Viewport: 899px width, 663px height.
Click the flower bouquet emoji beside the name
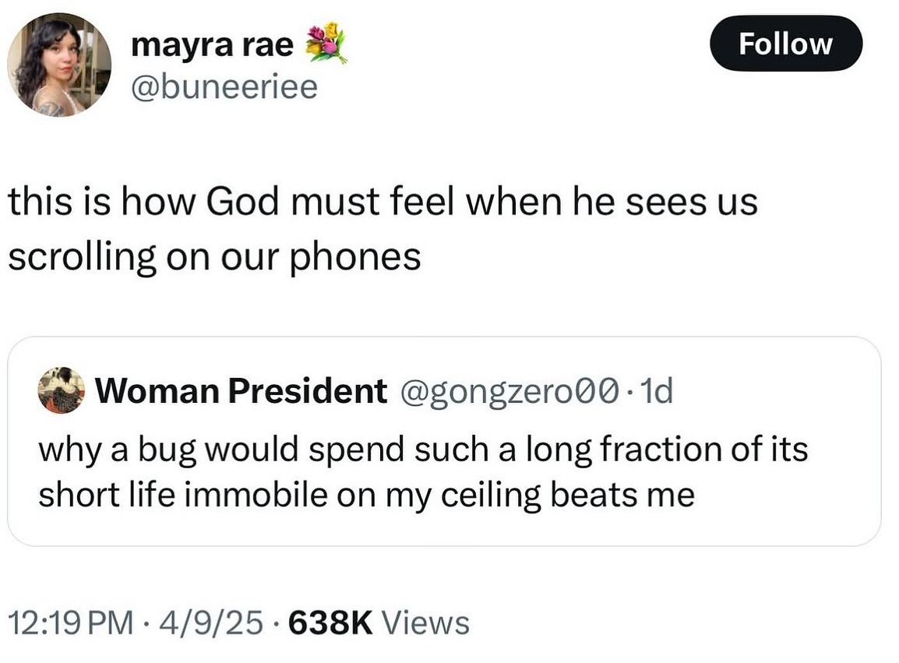(325, 43)
